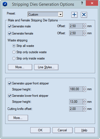Screen dimensions: 100x139
Task: Delete preset with the X icon
Action: pyautogui.click(x=84, y=15)
